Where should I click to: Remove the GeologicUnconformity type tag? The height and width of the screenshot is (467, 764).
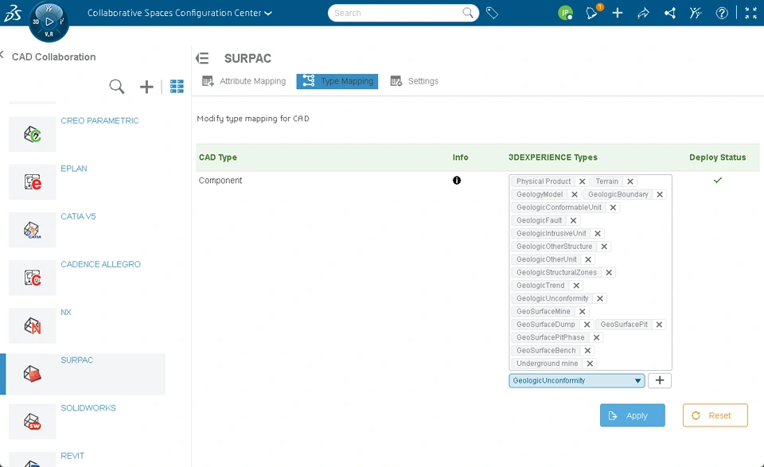[600, 298]
